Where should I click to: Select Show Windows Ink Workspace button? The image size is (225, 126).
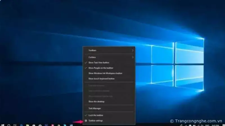105,73
